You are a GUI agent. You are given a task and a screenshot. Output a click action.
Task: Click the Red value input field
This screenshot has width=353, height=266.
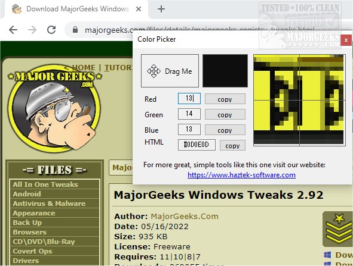189,98
